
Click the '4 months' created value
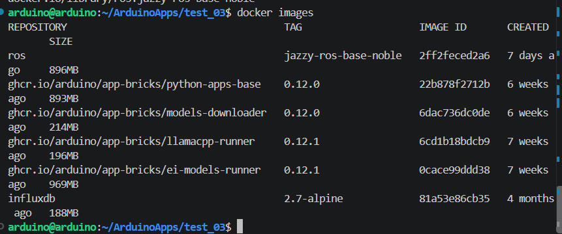(531, 199)
